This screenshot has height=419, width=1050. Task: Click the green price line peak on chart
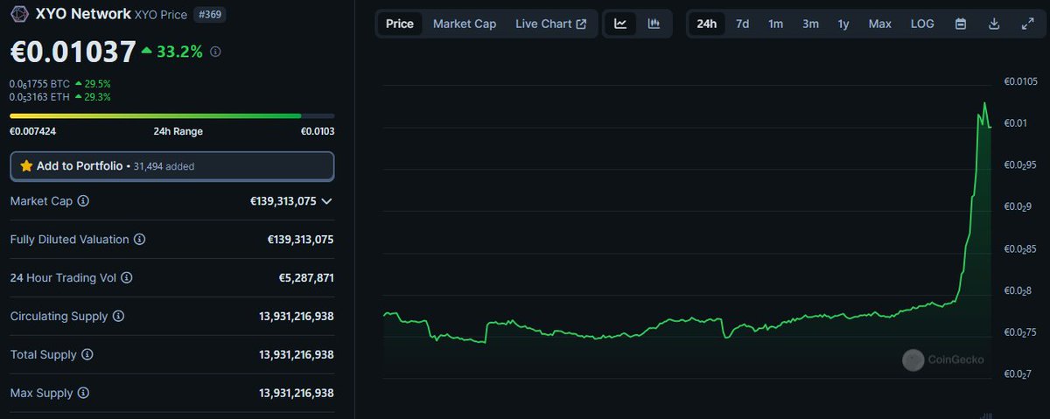pos(984,103)
